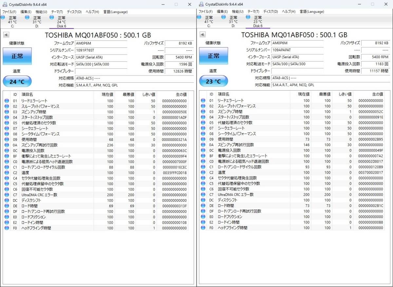
Task: Click the 正常 health status button, right window
Action: coord(214,56)
